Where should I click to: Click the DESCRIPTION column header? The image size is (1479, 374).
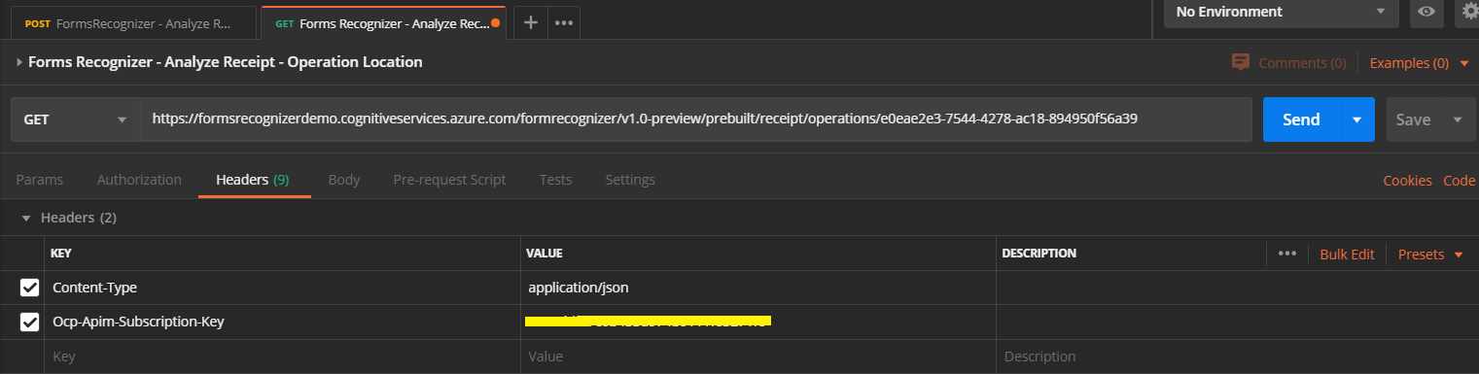[x=1039, y=254]
